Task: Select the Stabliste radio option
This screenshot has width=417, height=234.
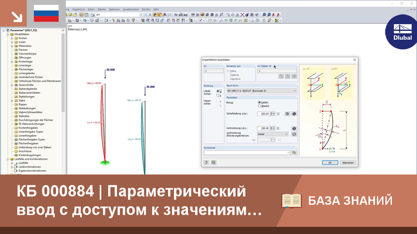Action: pyautogui.click(x=233, y=75)
